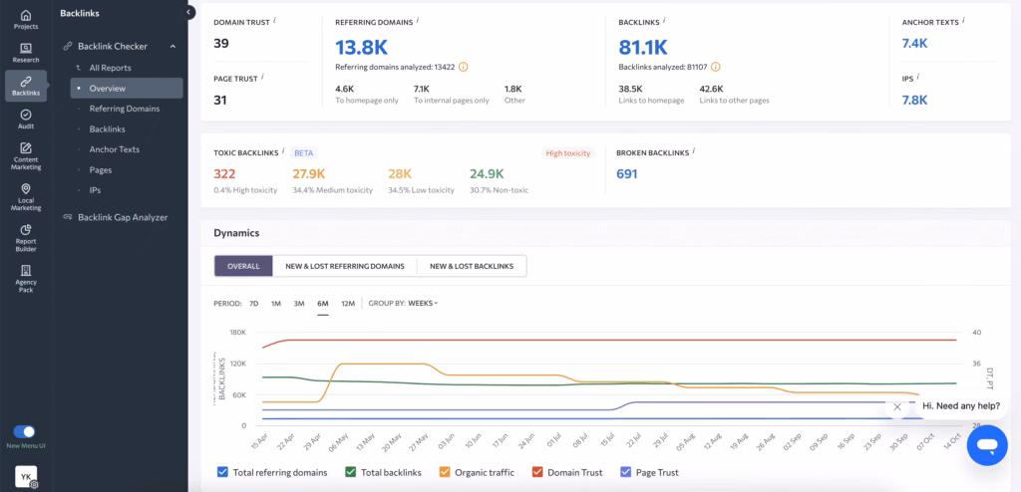Go to Content Marketing in the sidebar
This screenshot has height=492, width=1021.
click(26, 155)
